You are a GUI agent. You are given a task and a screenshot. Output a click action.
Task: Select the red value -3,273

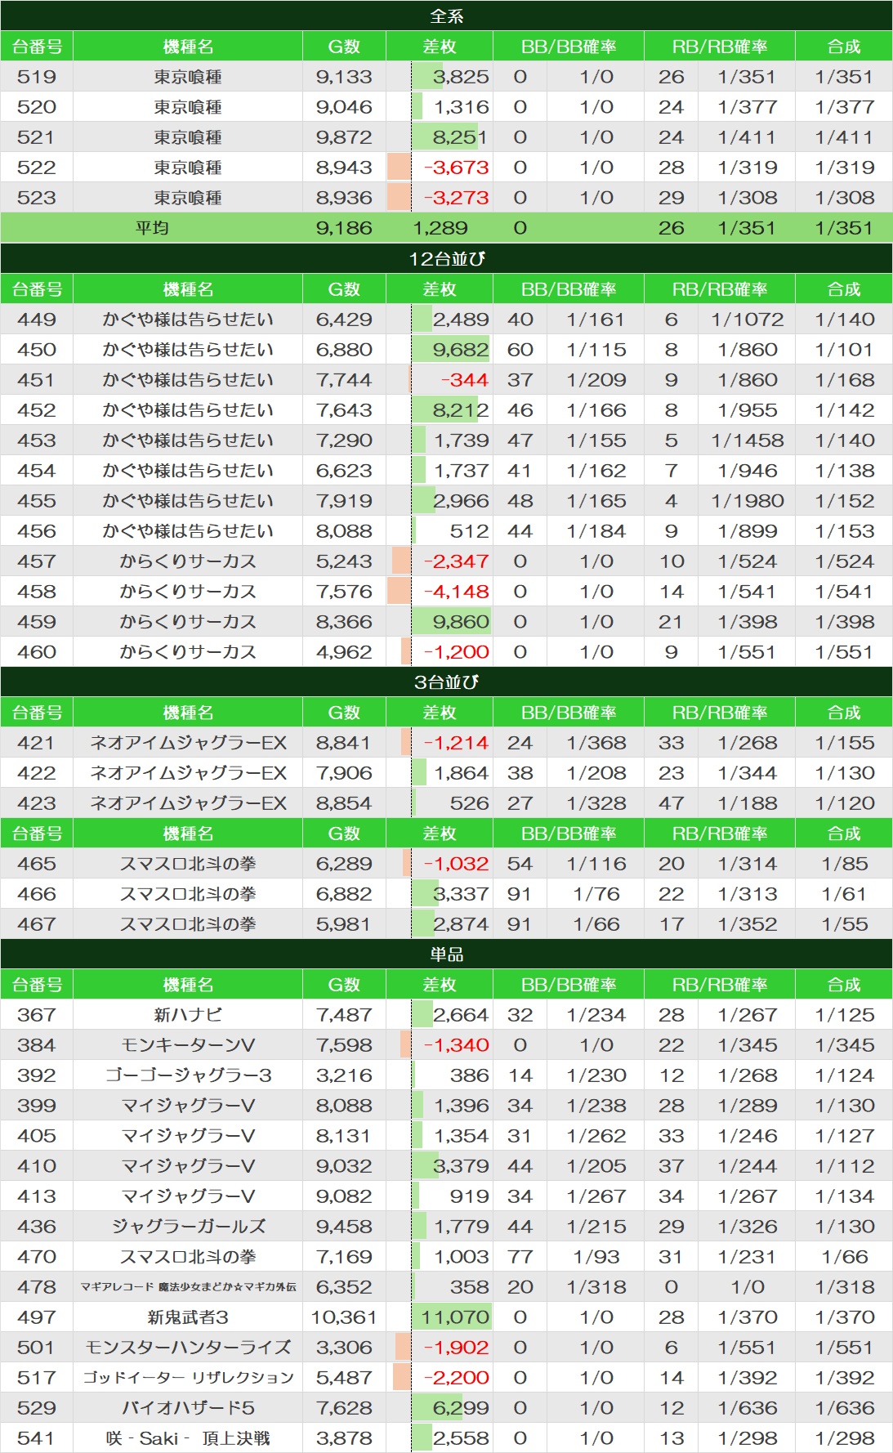[x=456, y=198]
